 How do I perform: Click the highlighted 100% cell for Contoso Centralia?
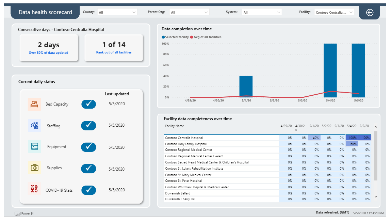pos(352,138)
